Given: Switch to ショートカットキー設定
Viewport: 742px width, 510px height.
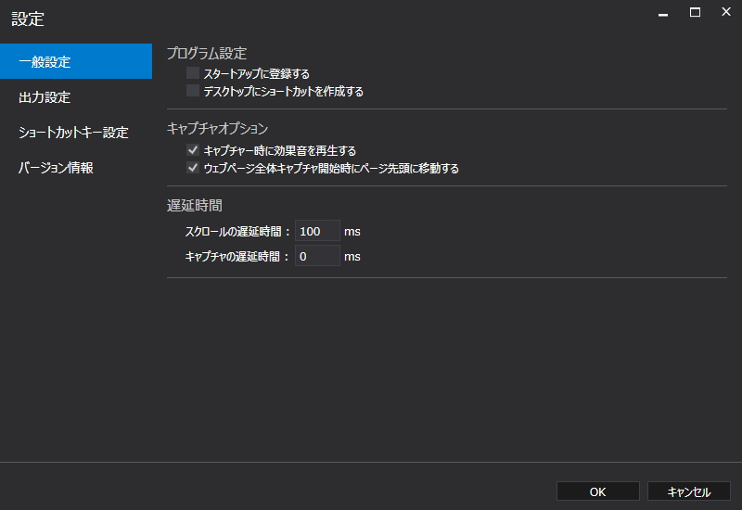Looking at the screenshot, I should [x=76, y=132].
